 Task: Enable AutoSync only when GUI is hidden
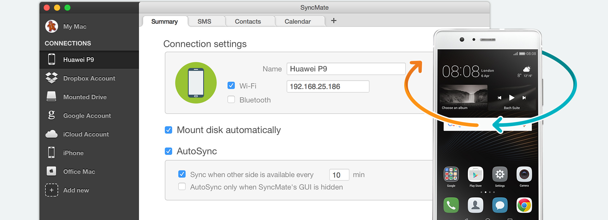click(x=182, y=187)
